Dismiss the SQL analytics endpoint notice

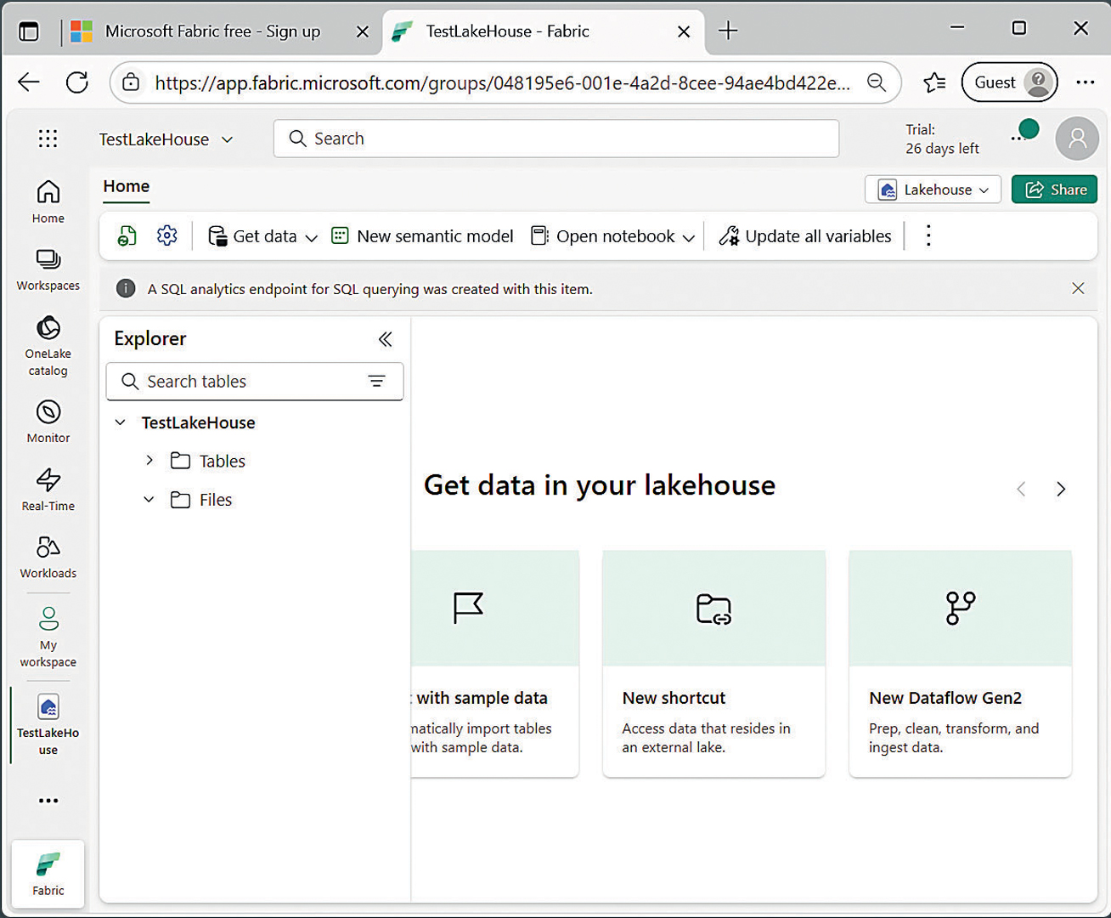(1078, 289)
